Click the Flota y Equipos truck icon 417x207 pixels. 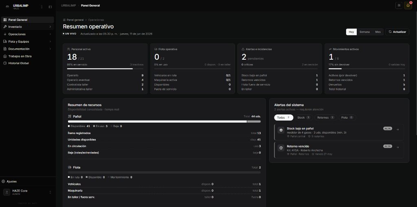(5, 42)
